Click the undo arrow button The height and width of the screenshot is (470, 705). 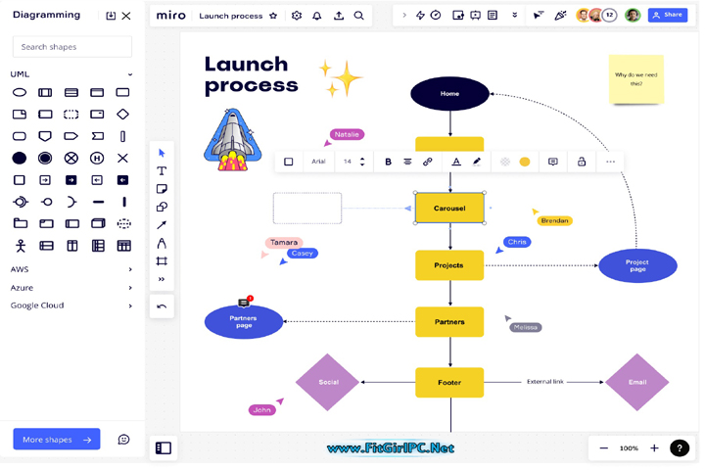[x=162, y=305]
